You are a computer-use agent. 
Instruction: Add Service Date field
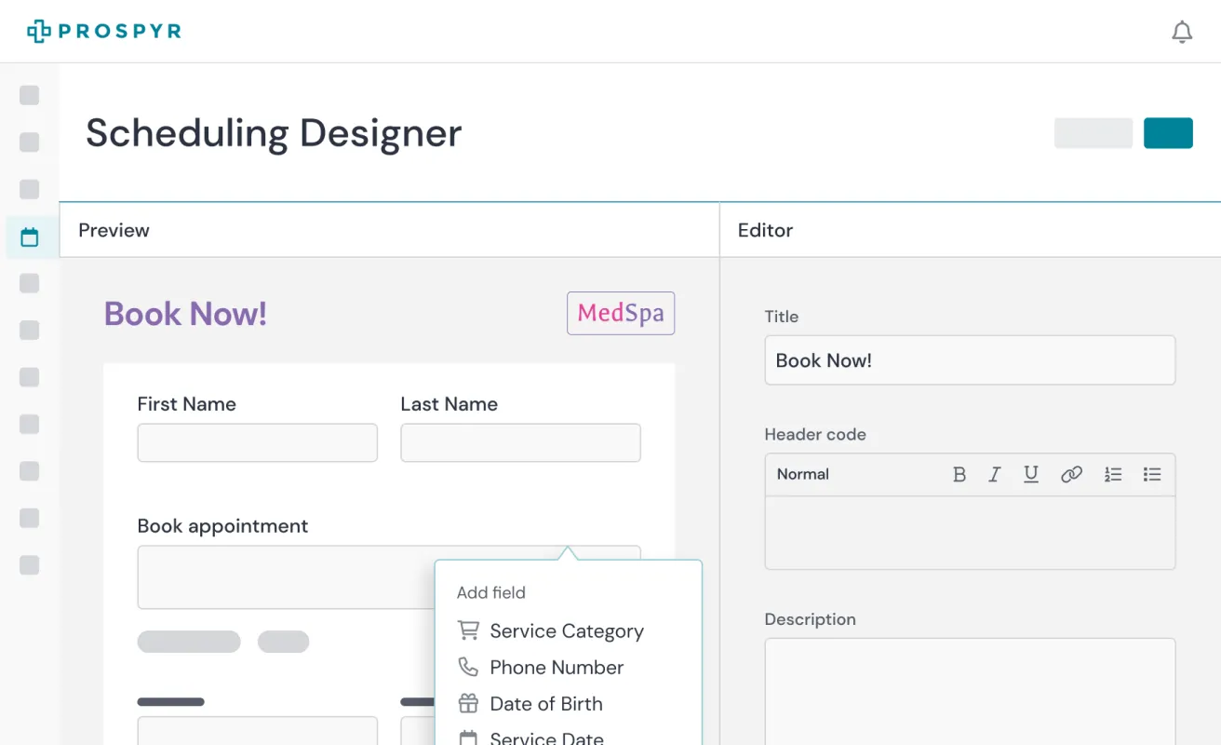pyautogui.click(x=530, y=738)
